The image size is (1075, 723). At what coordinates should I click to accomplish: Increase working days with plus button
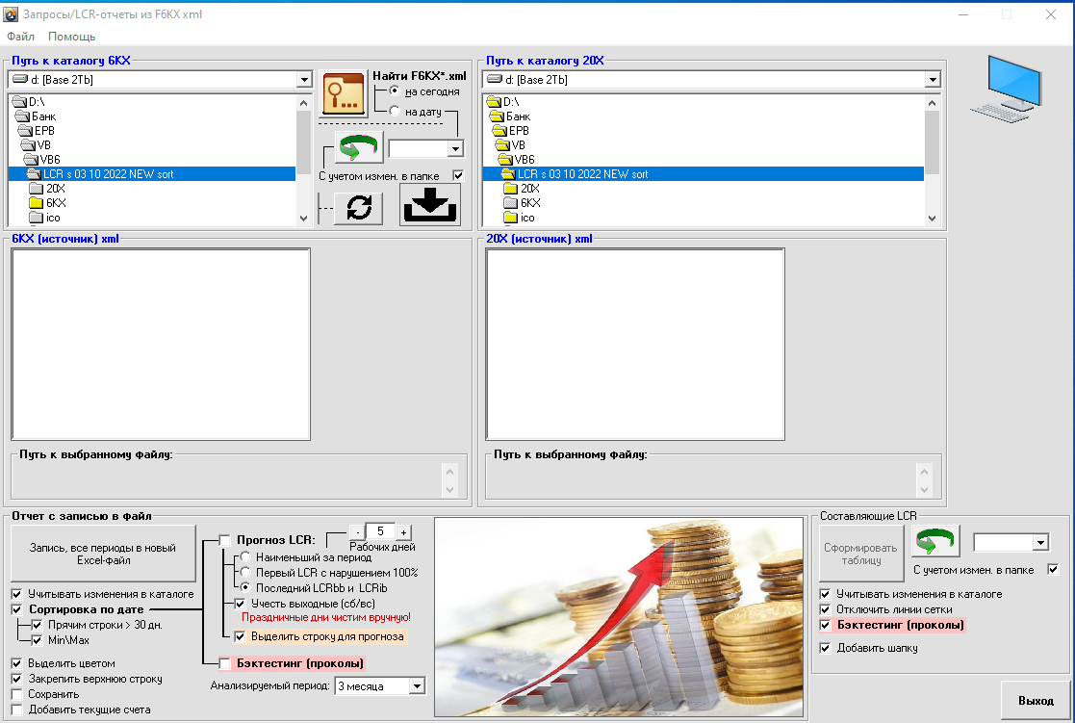404,531
